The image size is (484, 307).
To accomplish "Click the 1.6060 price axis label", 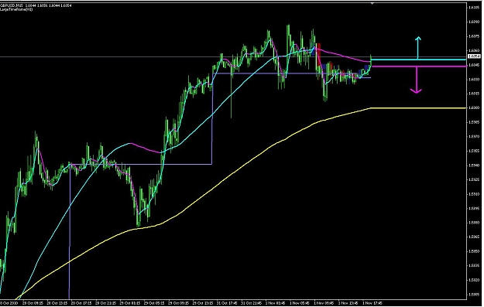I will 474,50.
